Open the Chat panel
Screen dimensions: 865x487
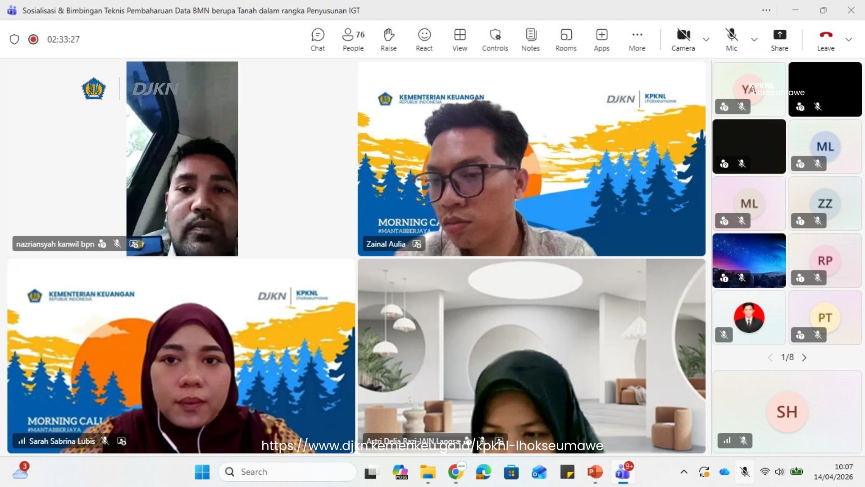pyautogui.click(x=318, y=40)
